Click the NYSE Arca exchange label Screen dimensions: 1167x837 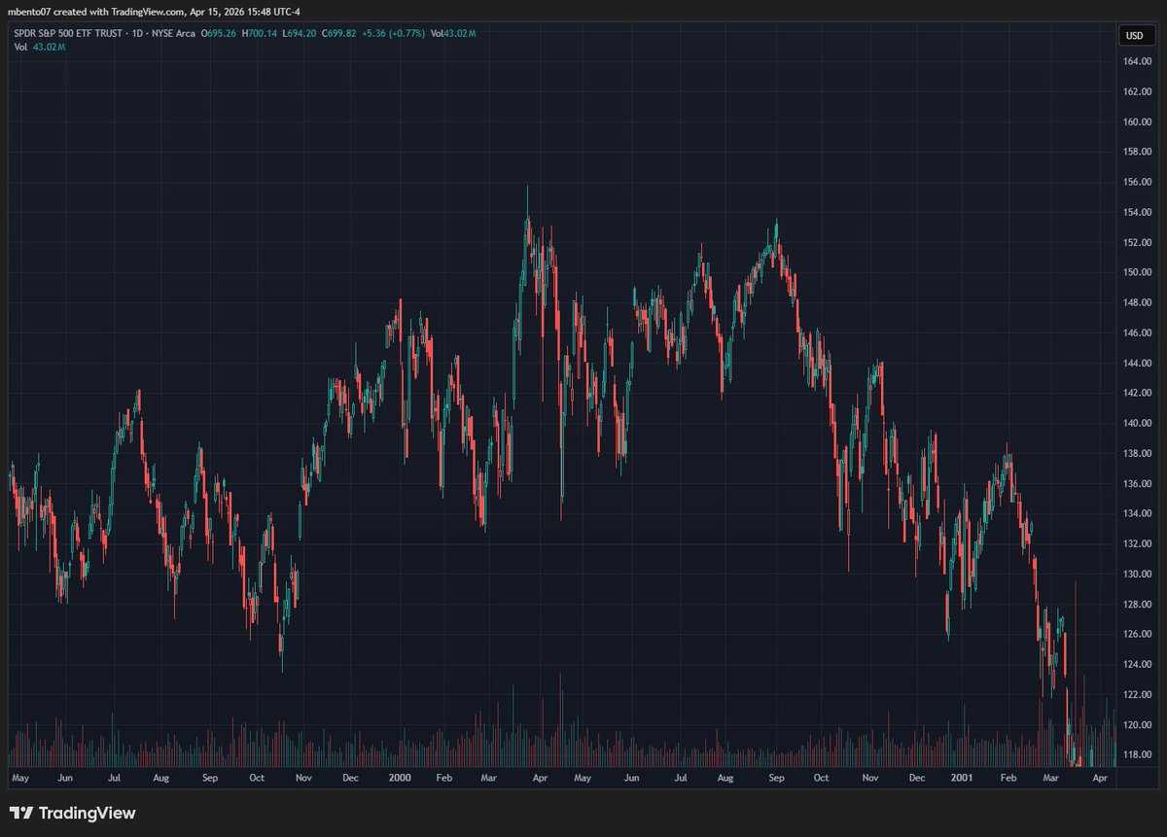pyautogui.click(x=173, y=33)
